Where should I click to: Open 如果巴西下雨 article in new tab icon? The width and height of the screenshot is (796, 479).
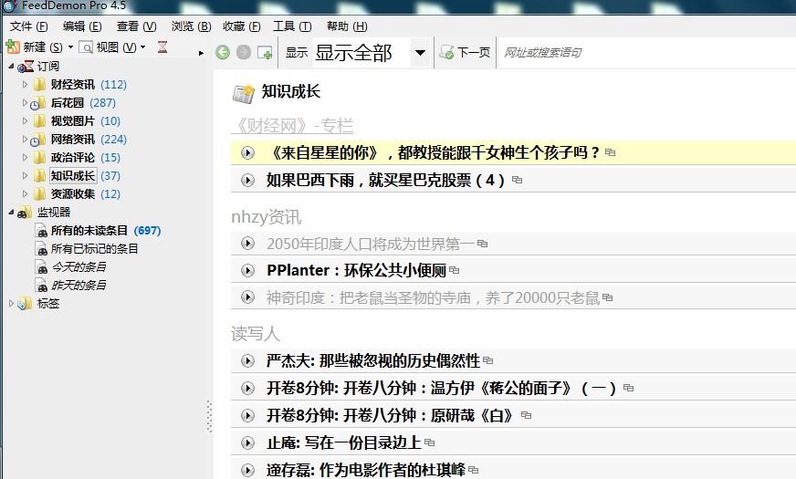[517, 180]
